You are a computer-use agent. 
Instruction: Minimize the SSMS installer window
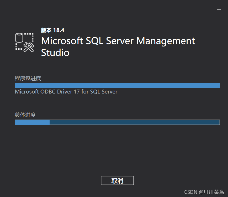[219, 9]
